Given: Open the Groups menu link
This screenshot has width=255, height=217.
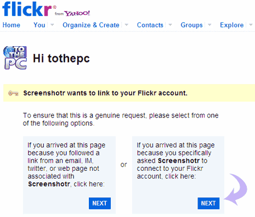Looking at the screenshot, I should pyautogui.click(x=191, y=25).
